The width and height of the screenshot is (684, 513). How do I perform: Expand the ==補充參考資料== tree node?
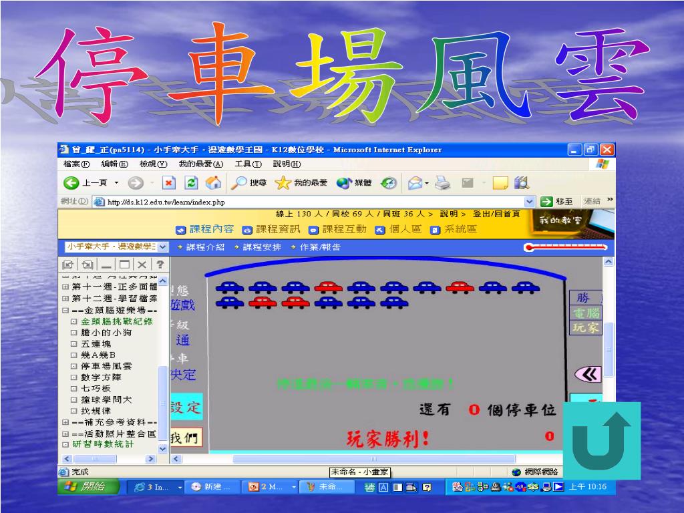pos(65,422)
